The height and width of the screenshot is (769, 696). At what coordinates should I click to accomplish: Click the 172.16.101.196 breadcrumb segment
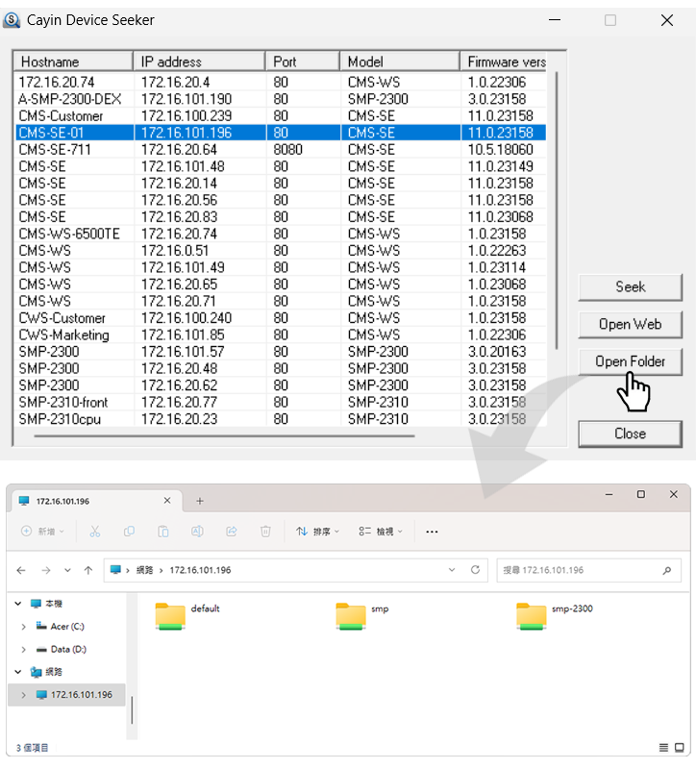pos(200,570)
